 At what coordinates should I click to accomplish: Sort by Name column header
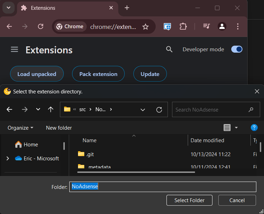coord(90,140)
